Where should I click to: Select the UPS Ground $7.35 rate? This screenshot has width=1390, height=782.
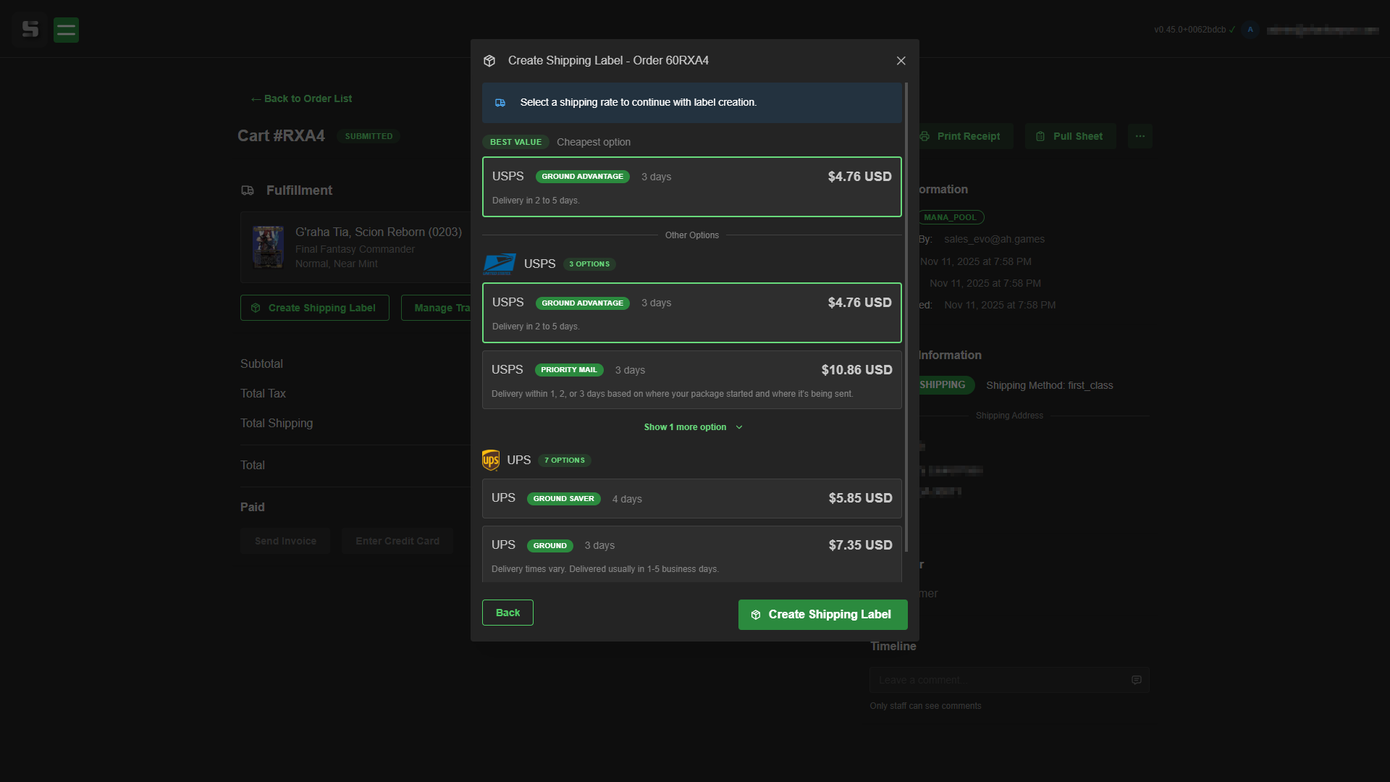(691, 553)
